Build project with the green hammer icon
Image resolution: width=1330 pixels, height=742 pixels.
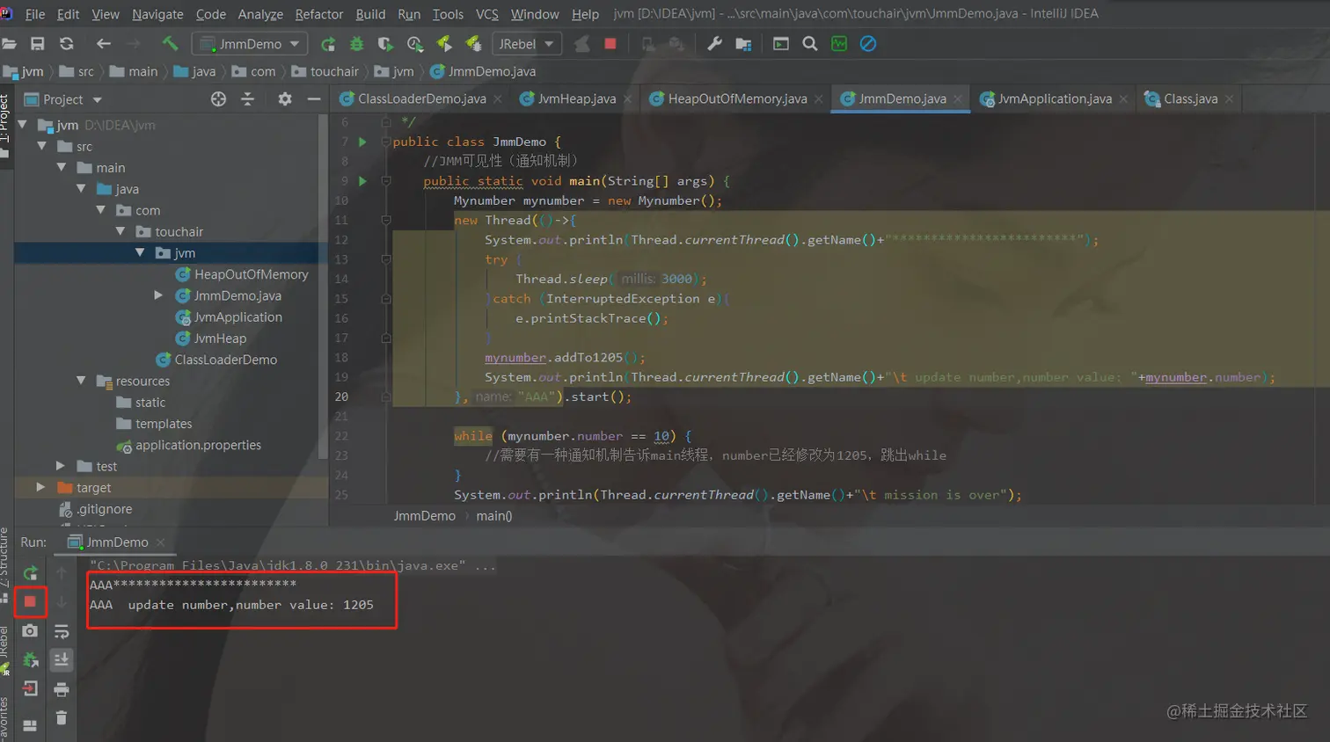click(170, 43)
